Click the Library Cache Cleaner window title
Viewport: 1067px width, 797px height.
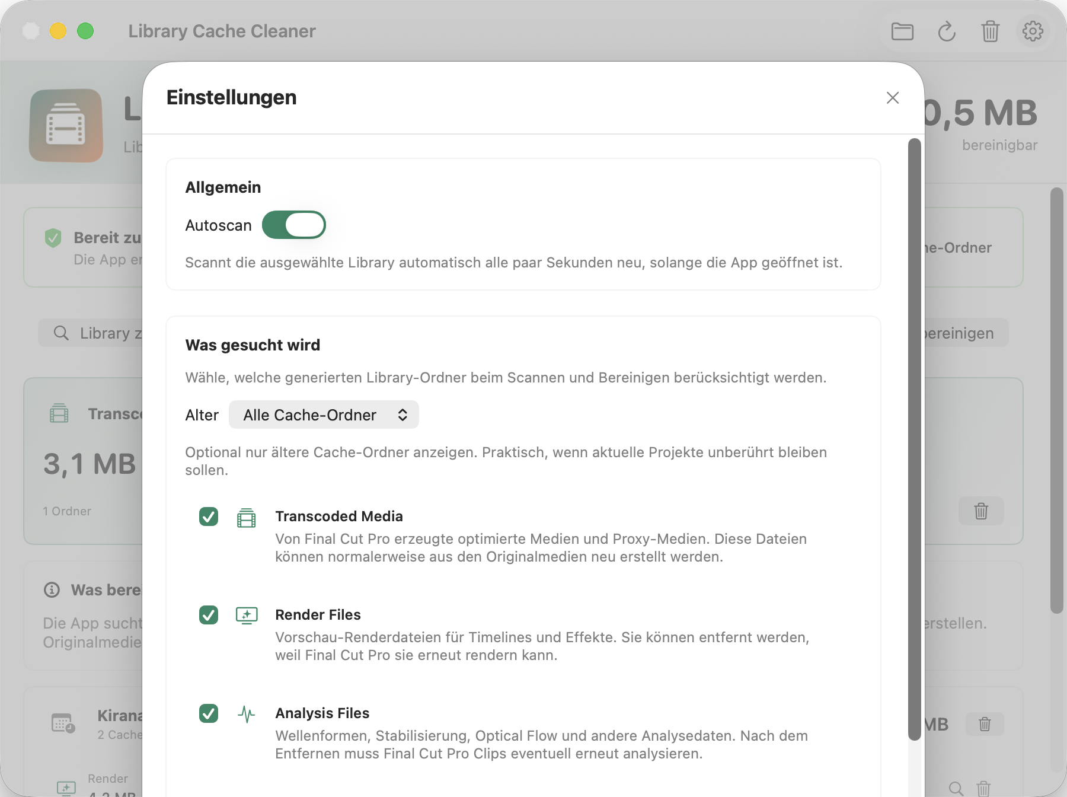pos(222,31)
